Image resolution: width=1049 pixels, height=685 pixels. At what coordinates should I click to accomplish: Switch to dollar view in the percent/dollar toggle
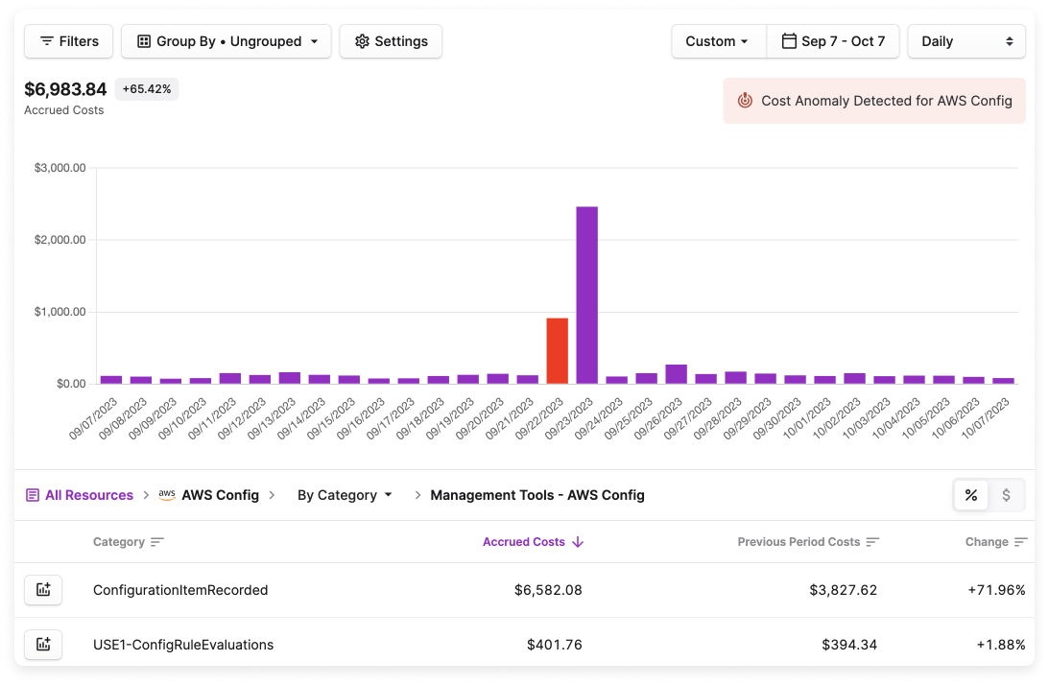click(1007, 495)
